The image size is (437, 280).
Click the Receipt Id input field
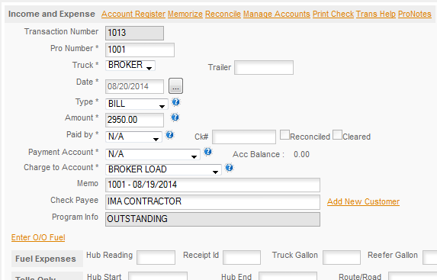coord(242,257)
